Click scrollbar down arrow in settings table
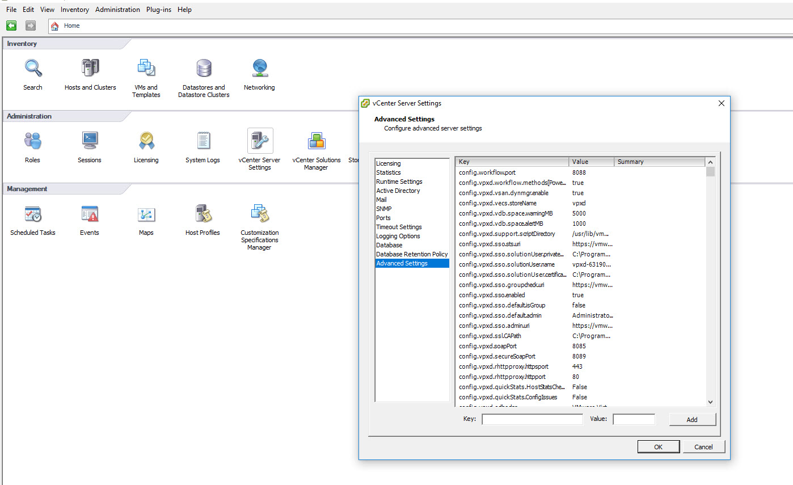This screenshot has height=485, width=793. [710, 402]
